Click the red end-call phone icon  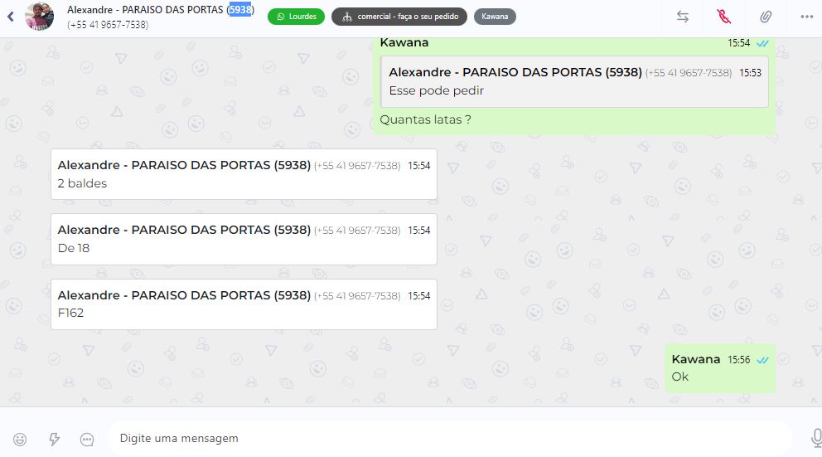[x=724, y=17]
